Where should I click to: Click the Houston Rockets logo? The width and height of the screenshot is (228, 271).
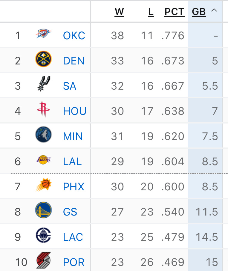tap(43, 109)
